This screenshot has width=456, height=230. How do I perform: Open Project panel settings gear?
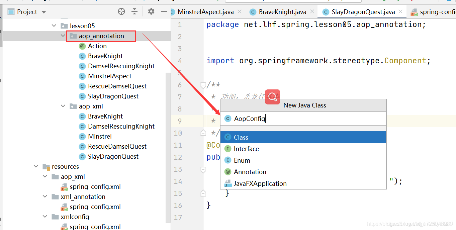coord(151,12)
